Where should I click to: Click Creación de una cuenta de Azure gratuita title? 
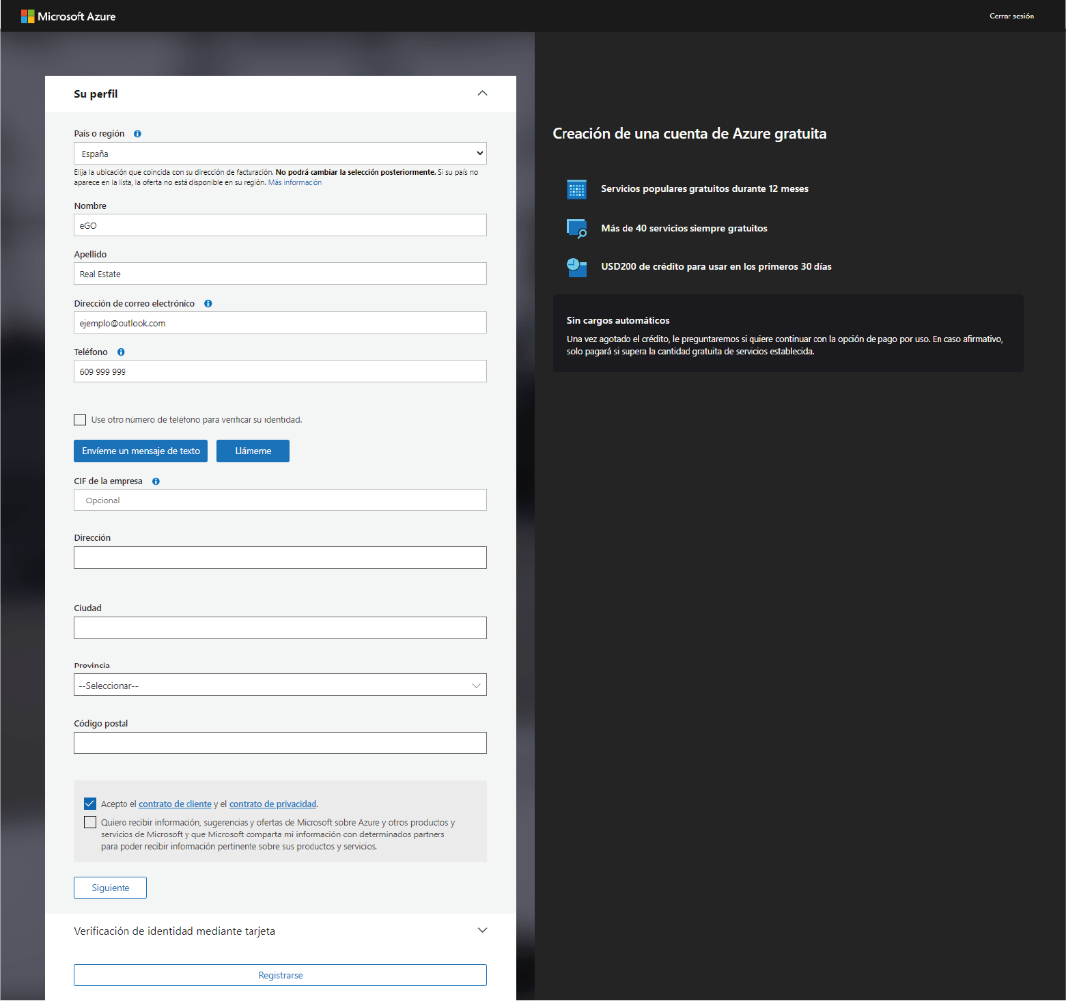point(689,134)
